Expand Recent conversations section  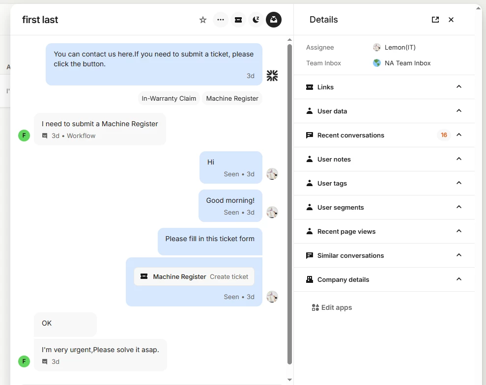point(459,135)
